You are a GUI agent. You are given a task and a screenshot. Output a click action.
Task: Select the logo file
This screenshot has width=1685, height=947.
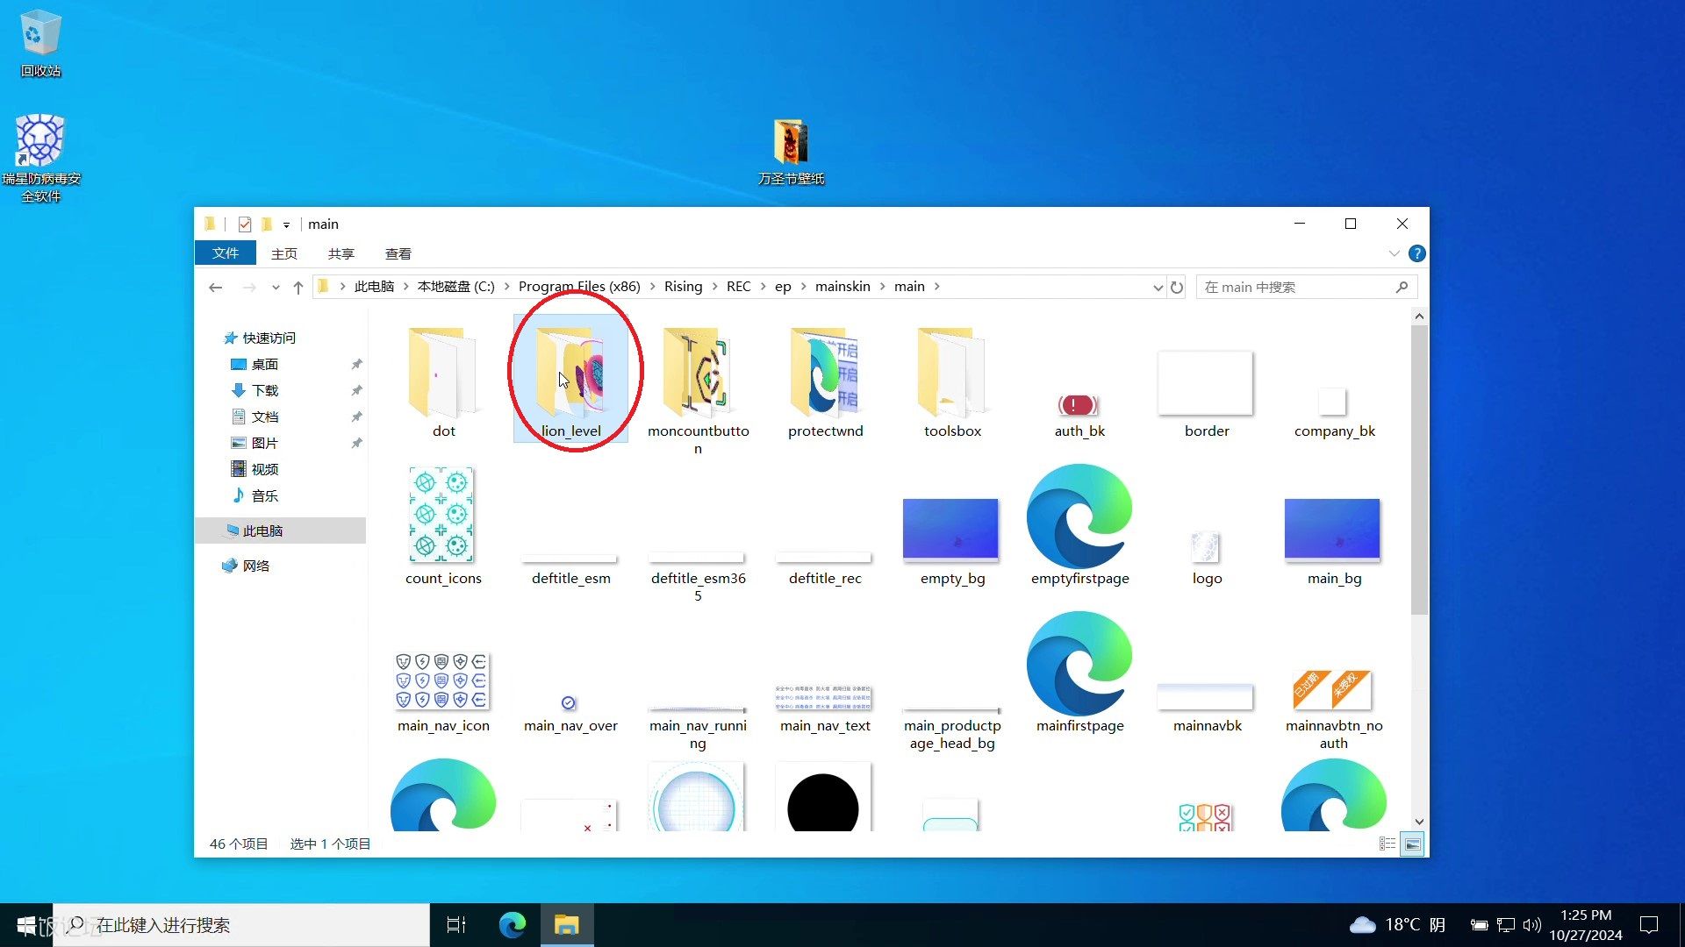[x=1207, y=558]
